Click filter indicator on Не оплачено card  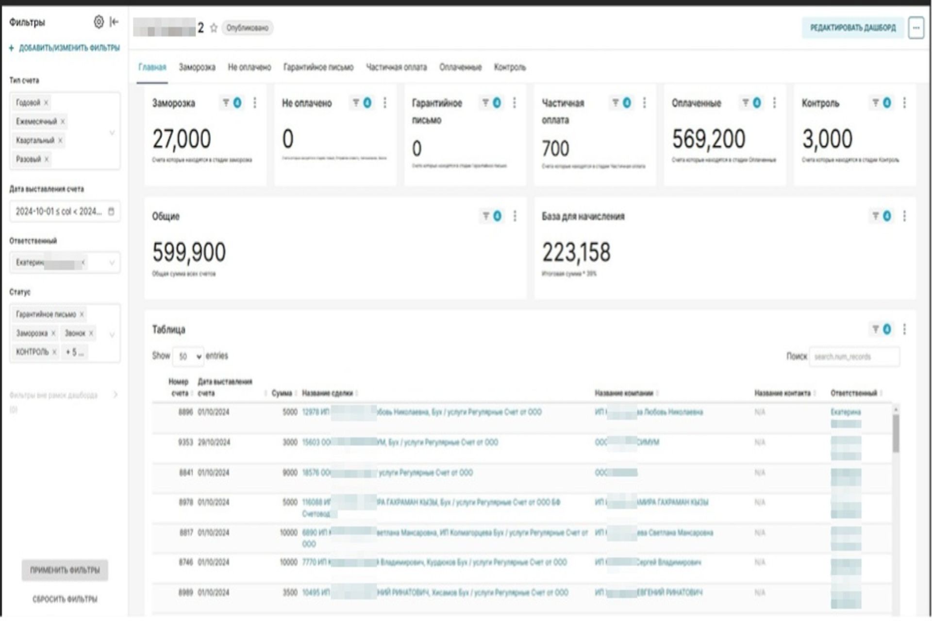tap(362, 103)
